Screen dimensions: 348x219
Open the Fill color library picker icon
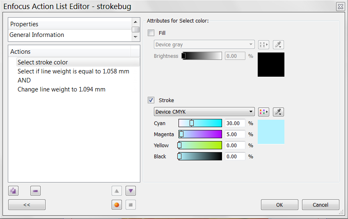[263, 45]
